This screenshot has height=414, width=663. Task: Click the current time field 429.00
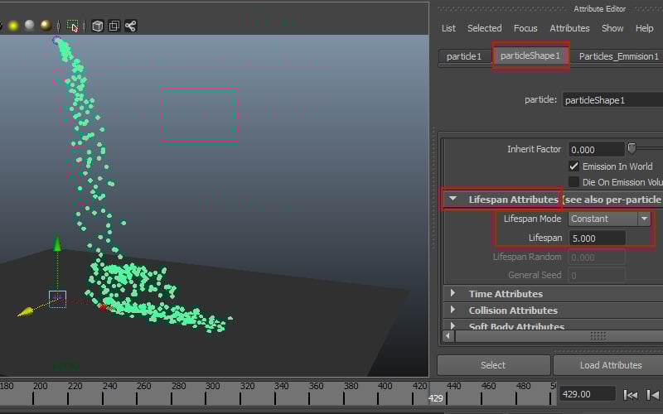pos(587,394)
